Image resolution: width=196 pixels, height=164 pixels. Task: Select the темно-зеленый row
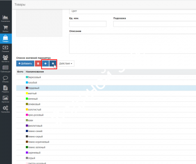pyautogui.click(x=106, y=147)
